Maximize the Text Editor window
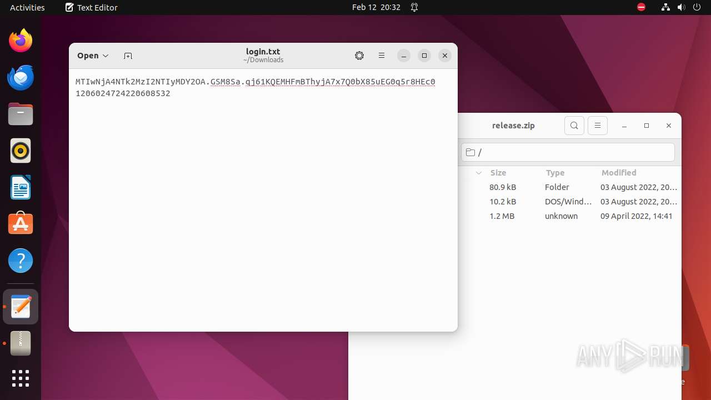Viewport: 711px width, 400px height. [424, 56]
